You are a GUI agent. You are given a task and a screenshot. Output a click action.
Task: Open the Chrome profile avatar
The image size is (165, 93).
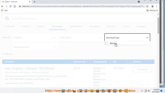point(152,6)
